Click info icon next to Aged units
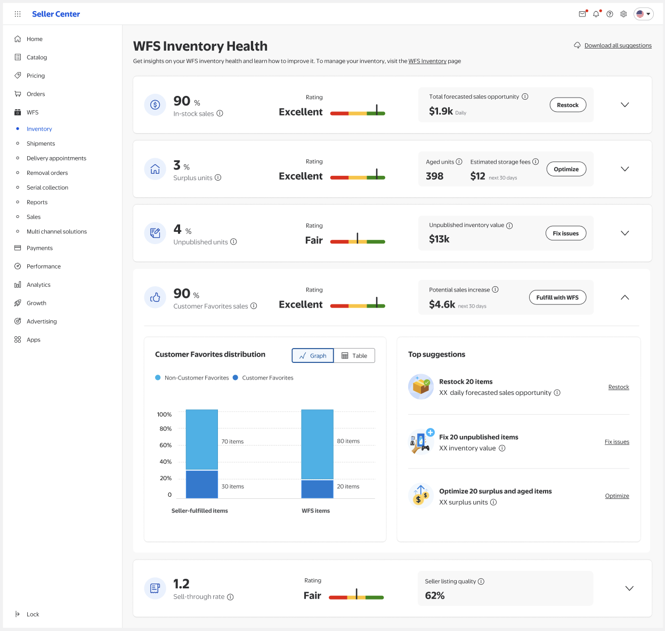665x631 pixels. pyautogui.click(x=459, y=162)
